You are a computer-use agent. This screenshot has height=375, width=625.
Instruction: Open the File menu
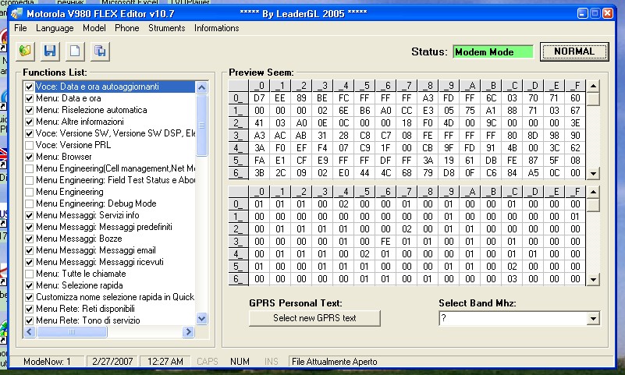tap(20, 28)
